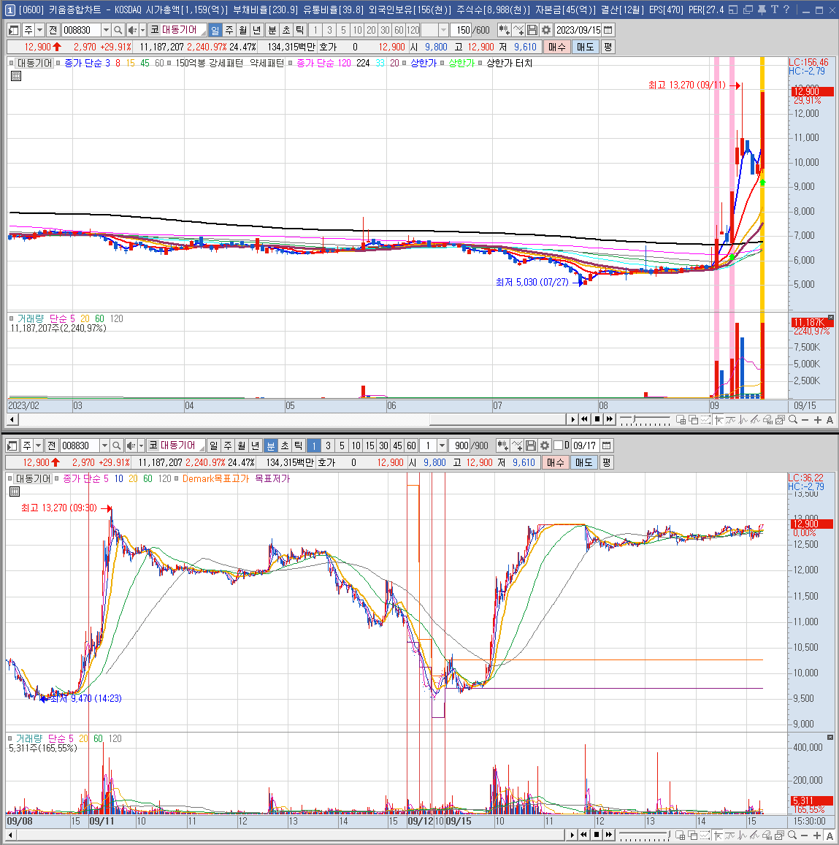Click the top chart's stop button
Viewport: 839px width, 845px height.
[597, 419]
